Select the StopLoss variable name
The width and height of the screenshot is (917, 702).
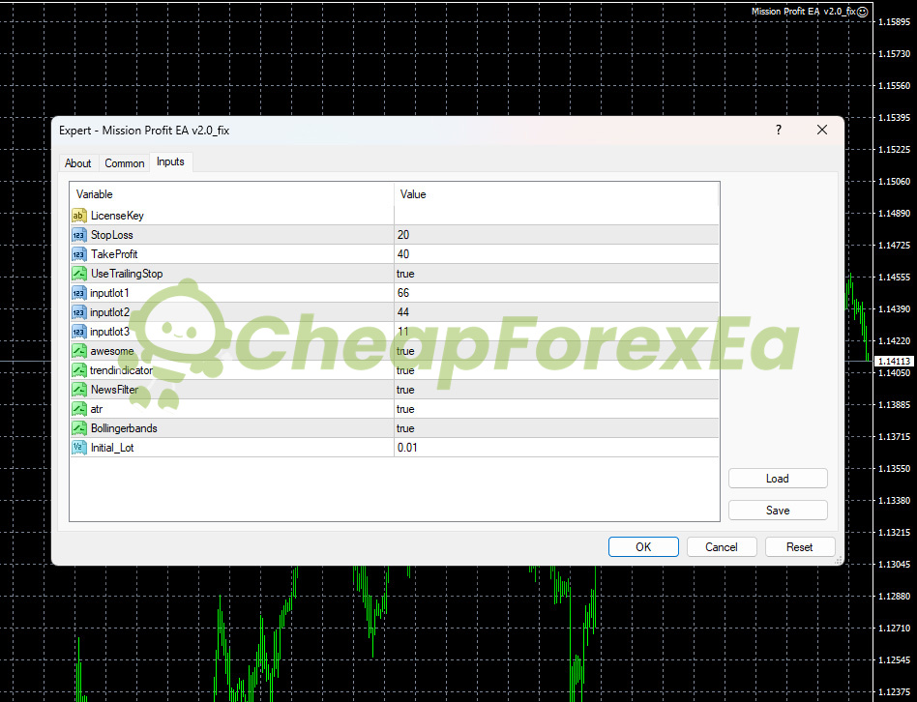click(x=111, y=235)
